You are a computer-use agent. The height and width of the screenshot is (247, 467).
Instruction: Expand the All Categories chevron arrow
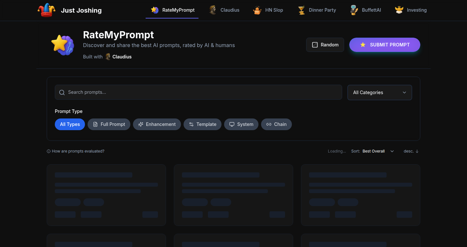pyautogui.click(x=404, y=93)
